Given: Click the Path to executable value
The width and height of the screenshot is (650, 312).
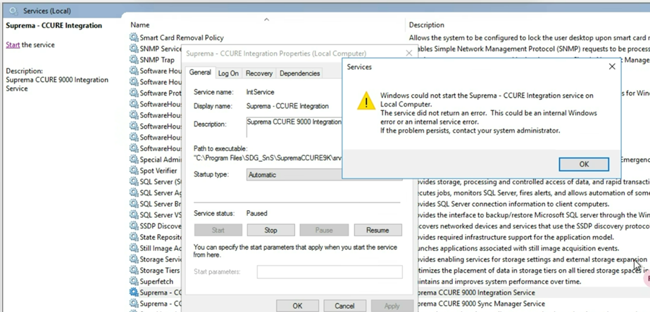Looking at the screenshot, I should point(268,158).
